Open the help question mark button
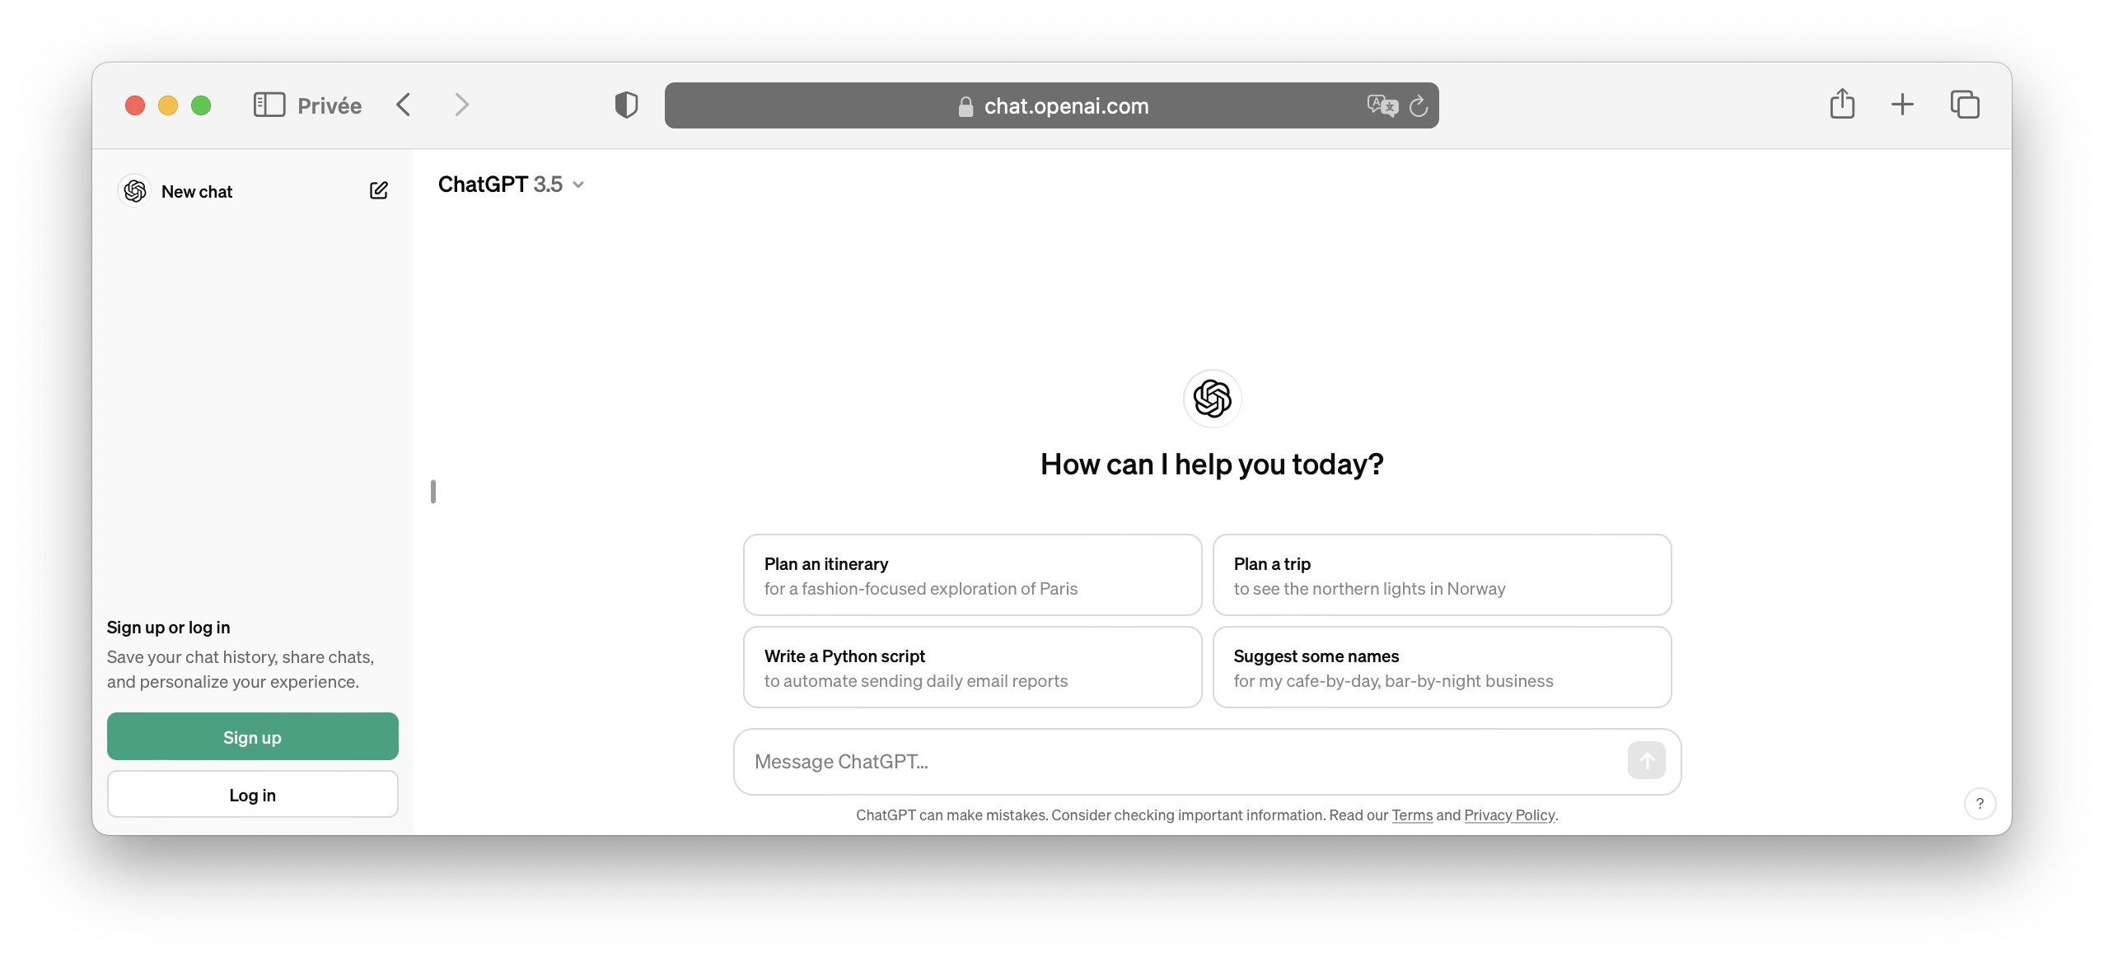This screenshot has height=957, width=2104. [x=1980, y=803]
